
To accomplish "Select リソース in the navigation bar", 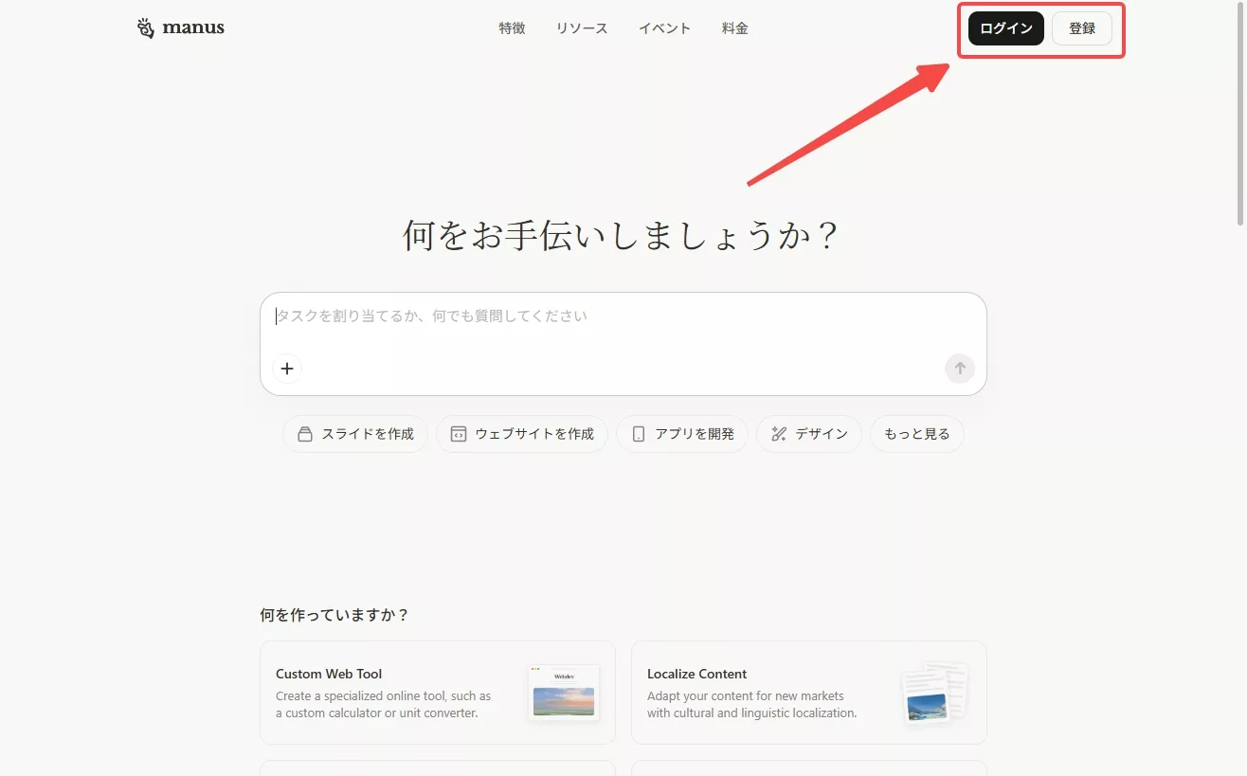I will pos(581,27).
